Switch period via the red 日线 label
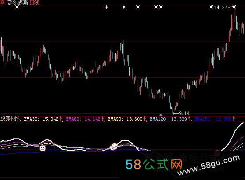Image resolution: width=245 pixels, height=180 pixels. 34,2
